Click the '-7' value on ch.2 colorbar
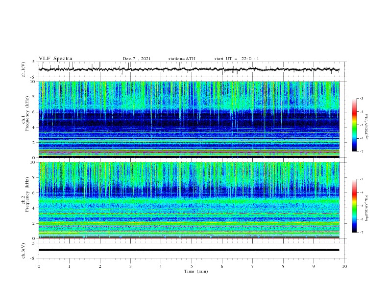The image size is (388, 299). click(361, 232)
